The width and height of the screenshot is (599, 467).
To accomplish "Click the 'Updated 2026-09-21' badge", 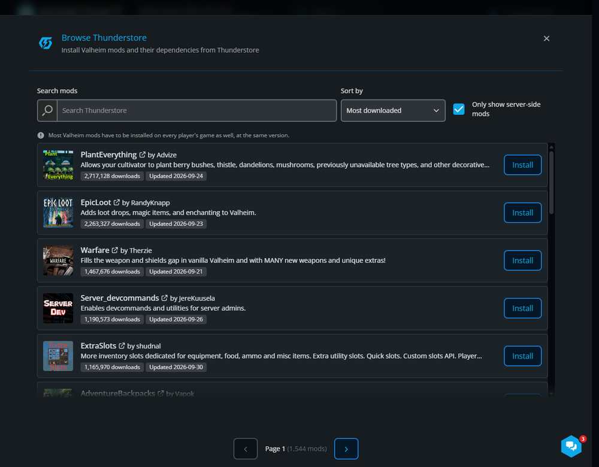I will [x=176, y=271].
